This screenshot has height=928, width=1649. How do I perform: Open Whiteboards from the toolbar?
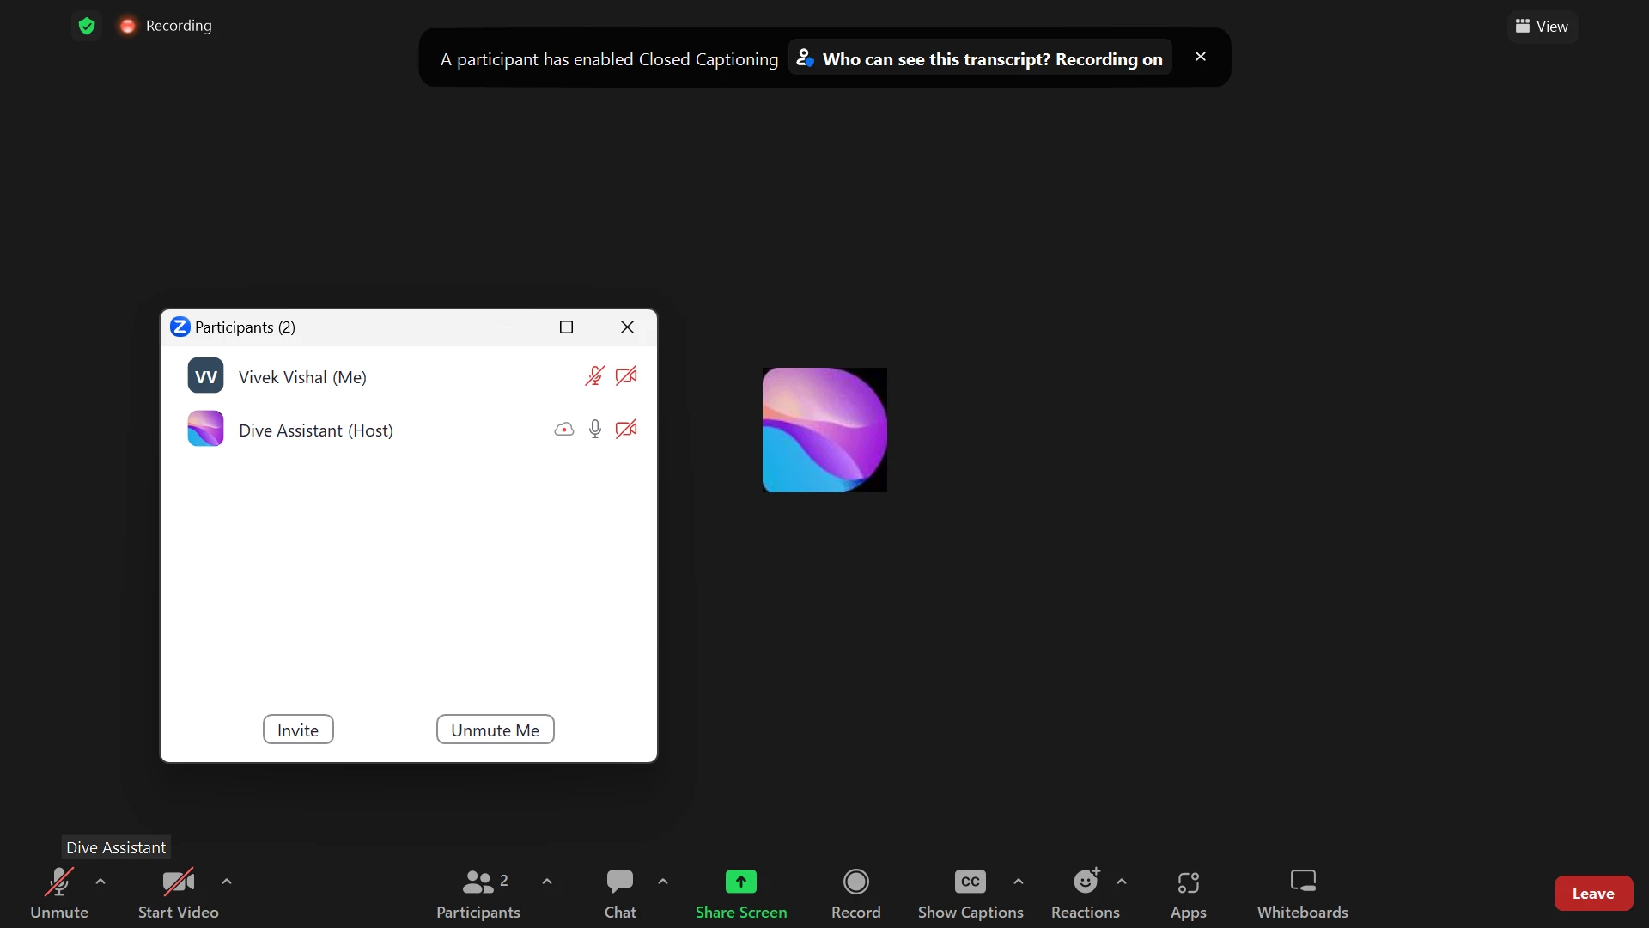[1302, 882]
